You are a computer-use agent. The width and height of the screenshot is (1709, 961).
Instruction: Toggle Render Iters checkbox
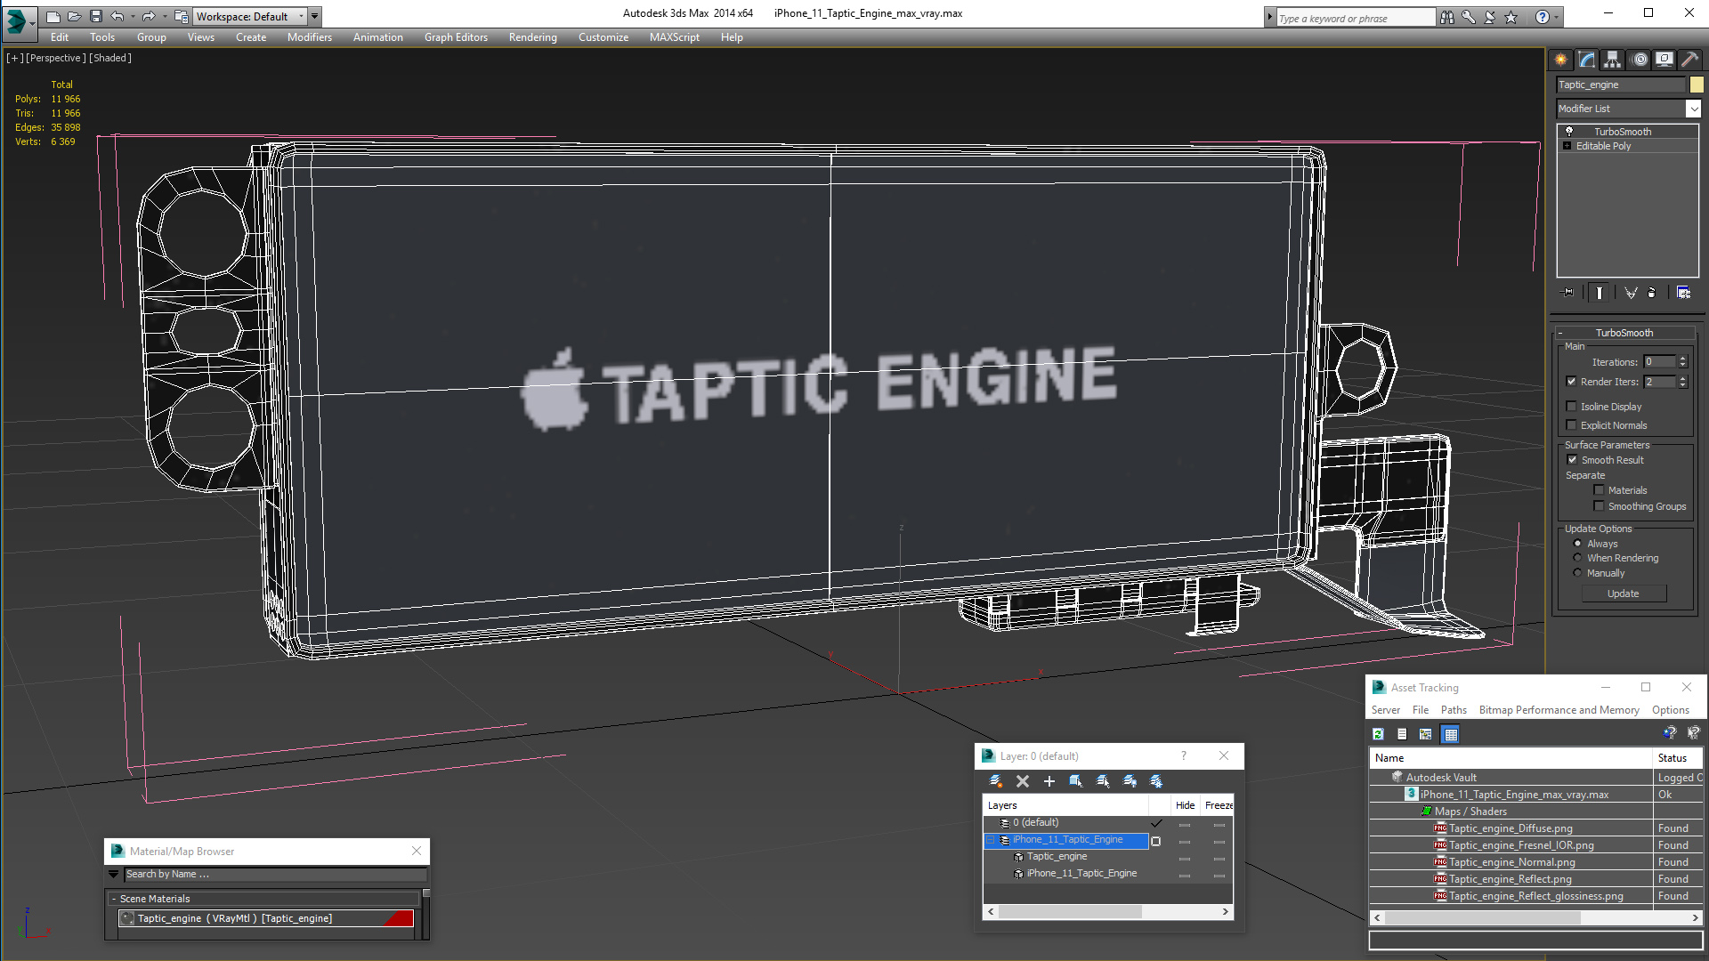point(1571,382)
